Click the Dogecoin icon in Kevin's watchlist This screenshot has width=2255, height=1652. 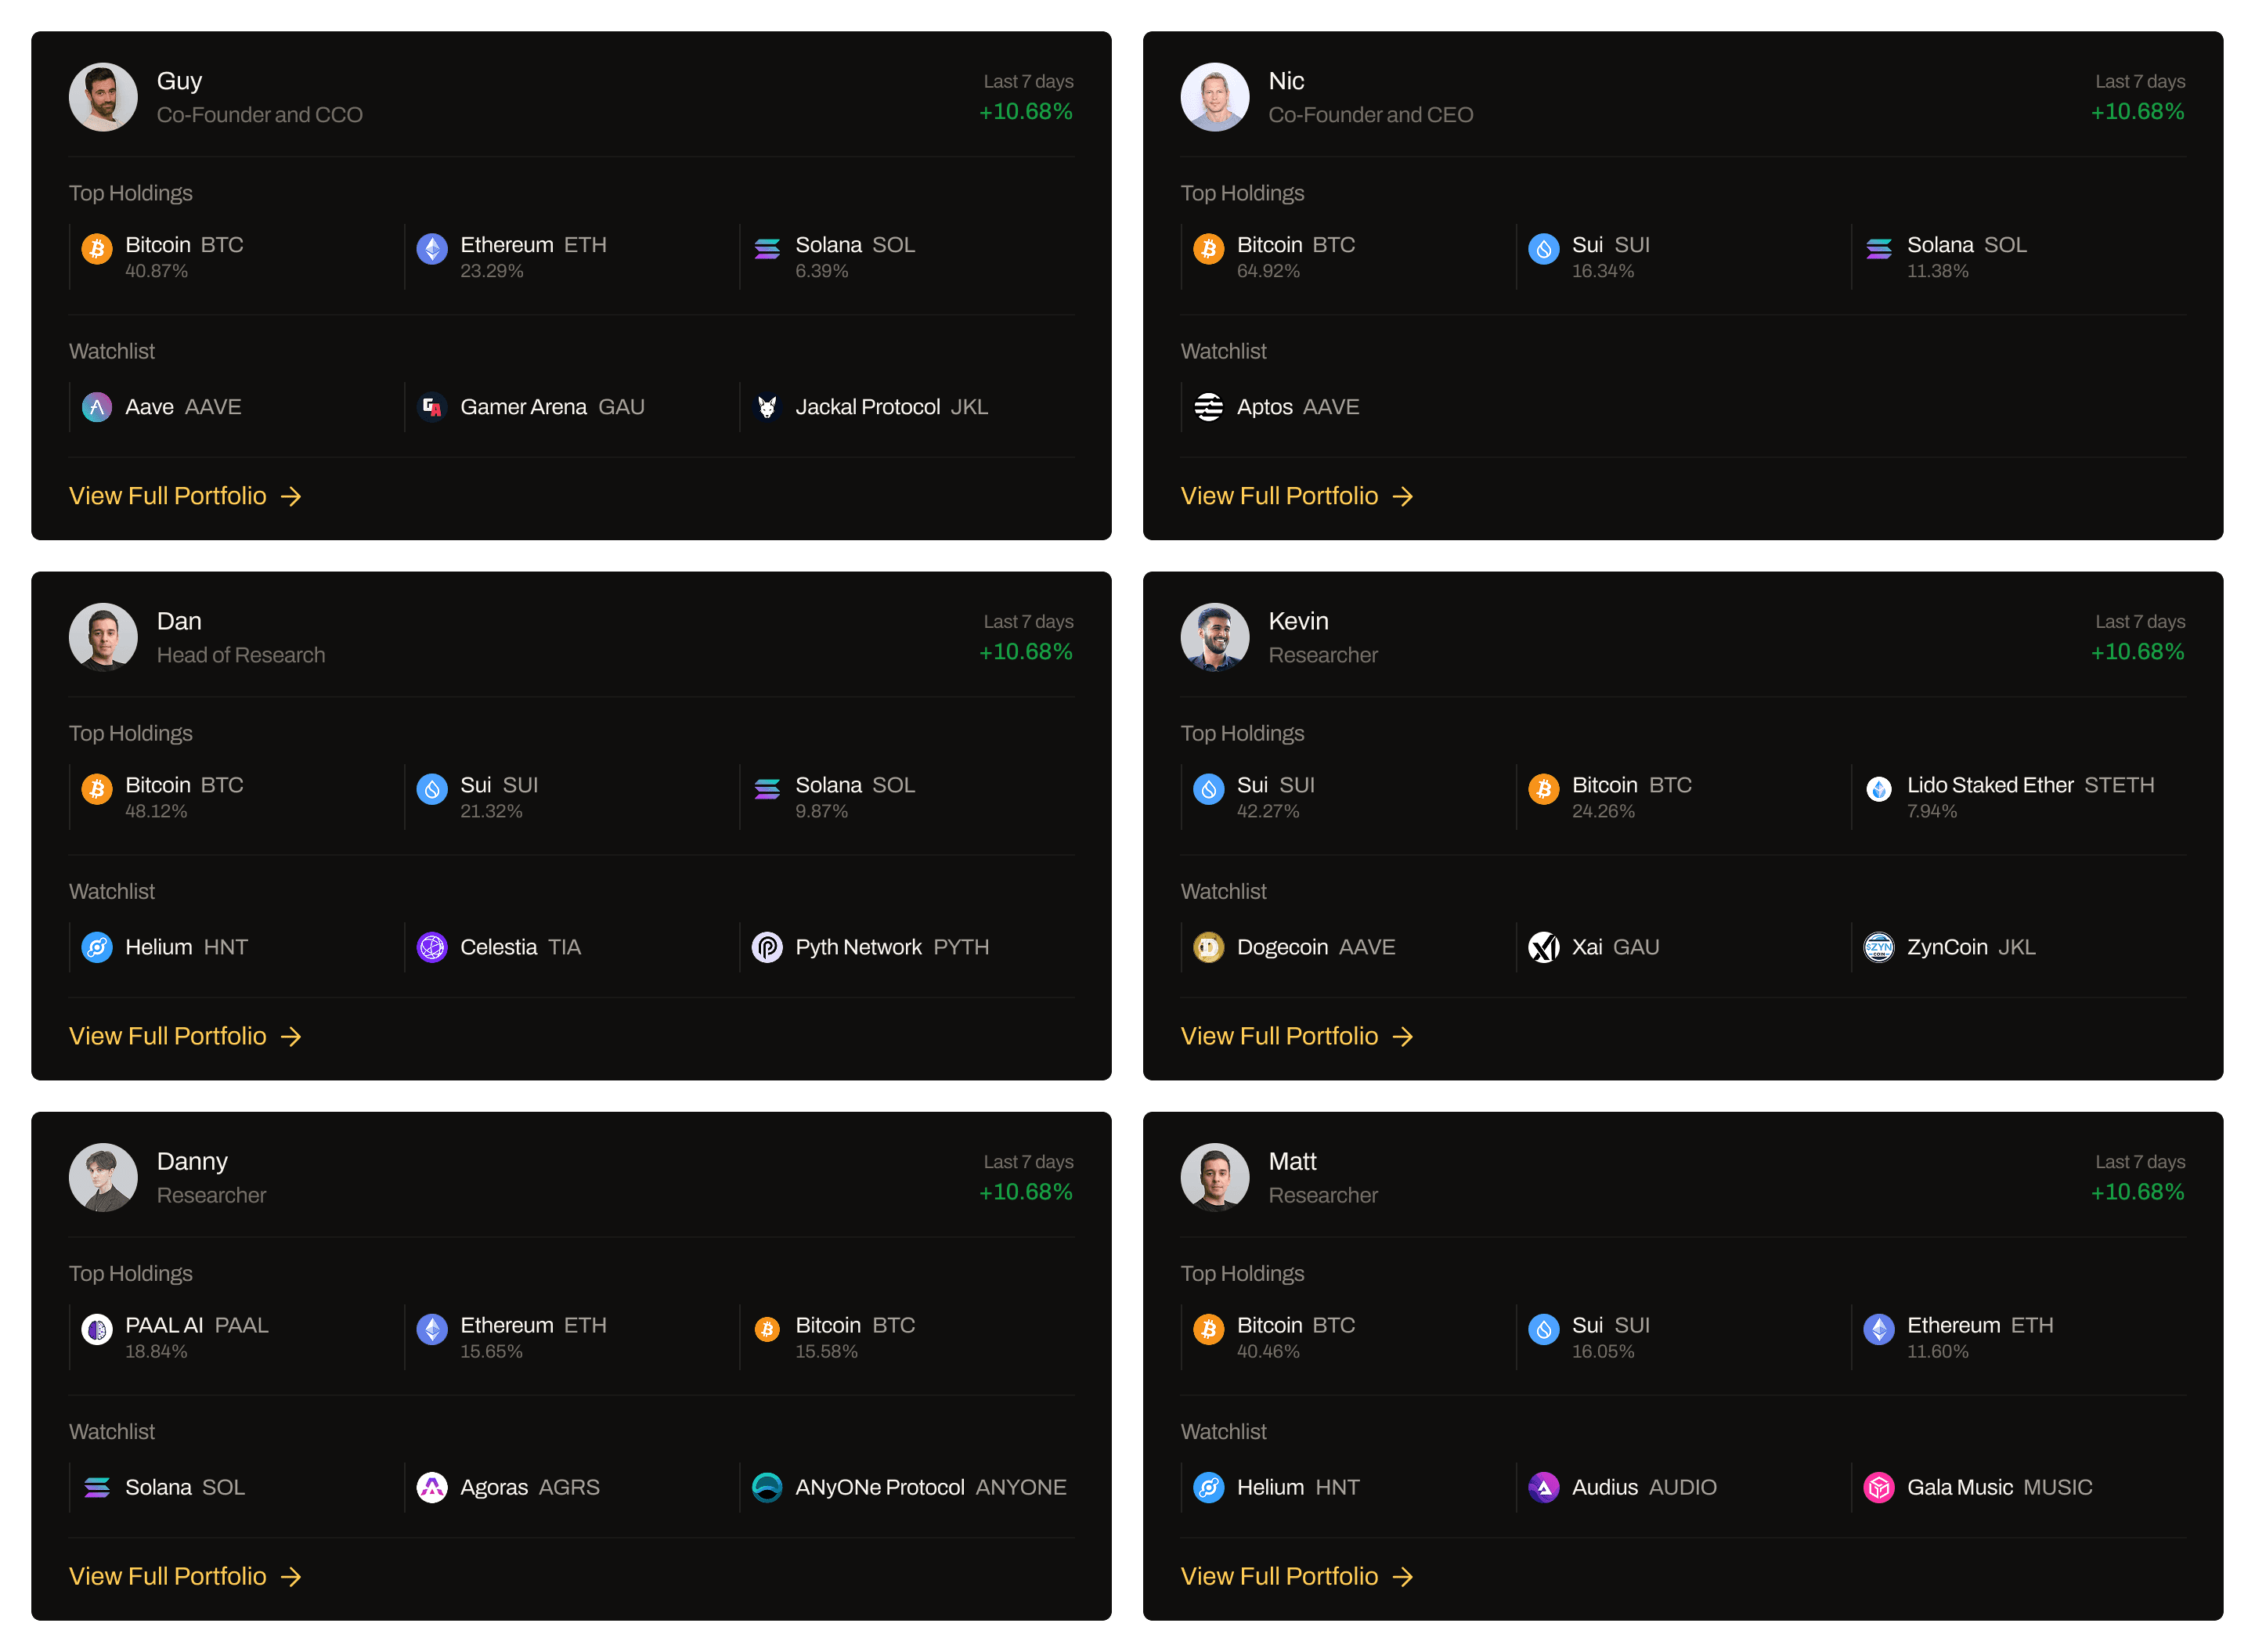tap(1209, 947)
